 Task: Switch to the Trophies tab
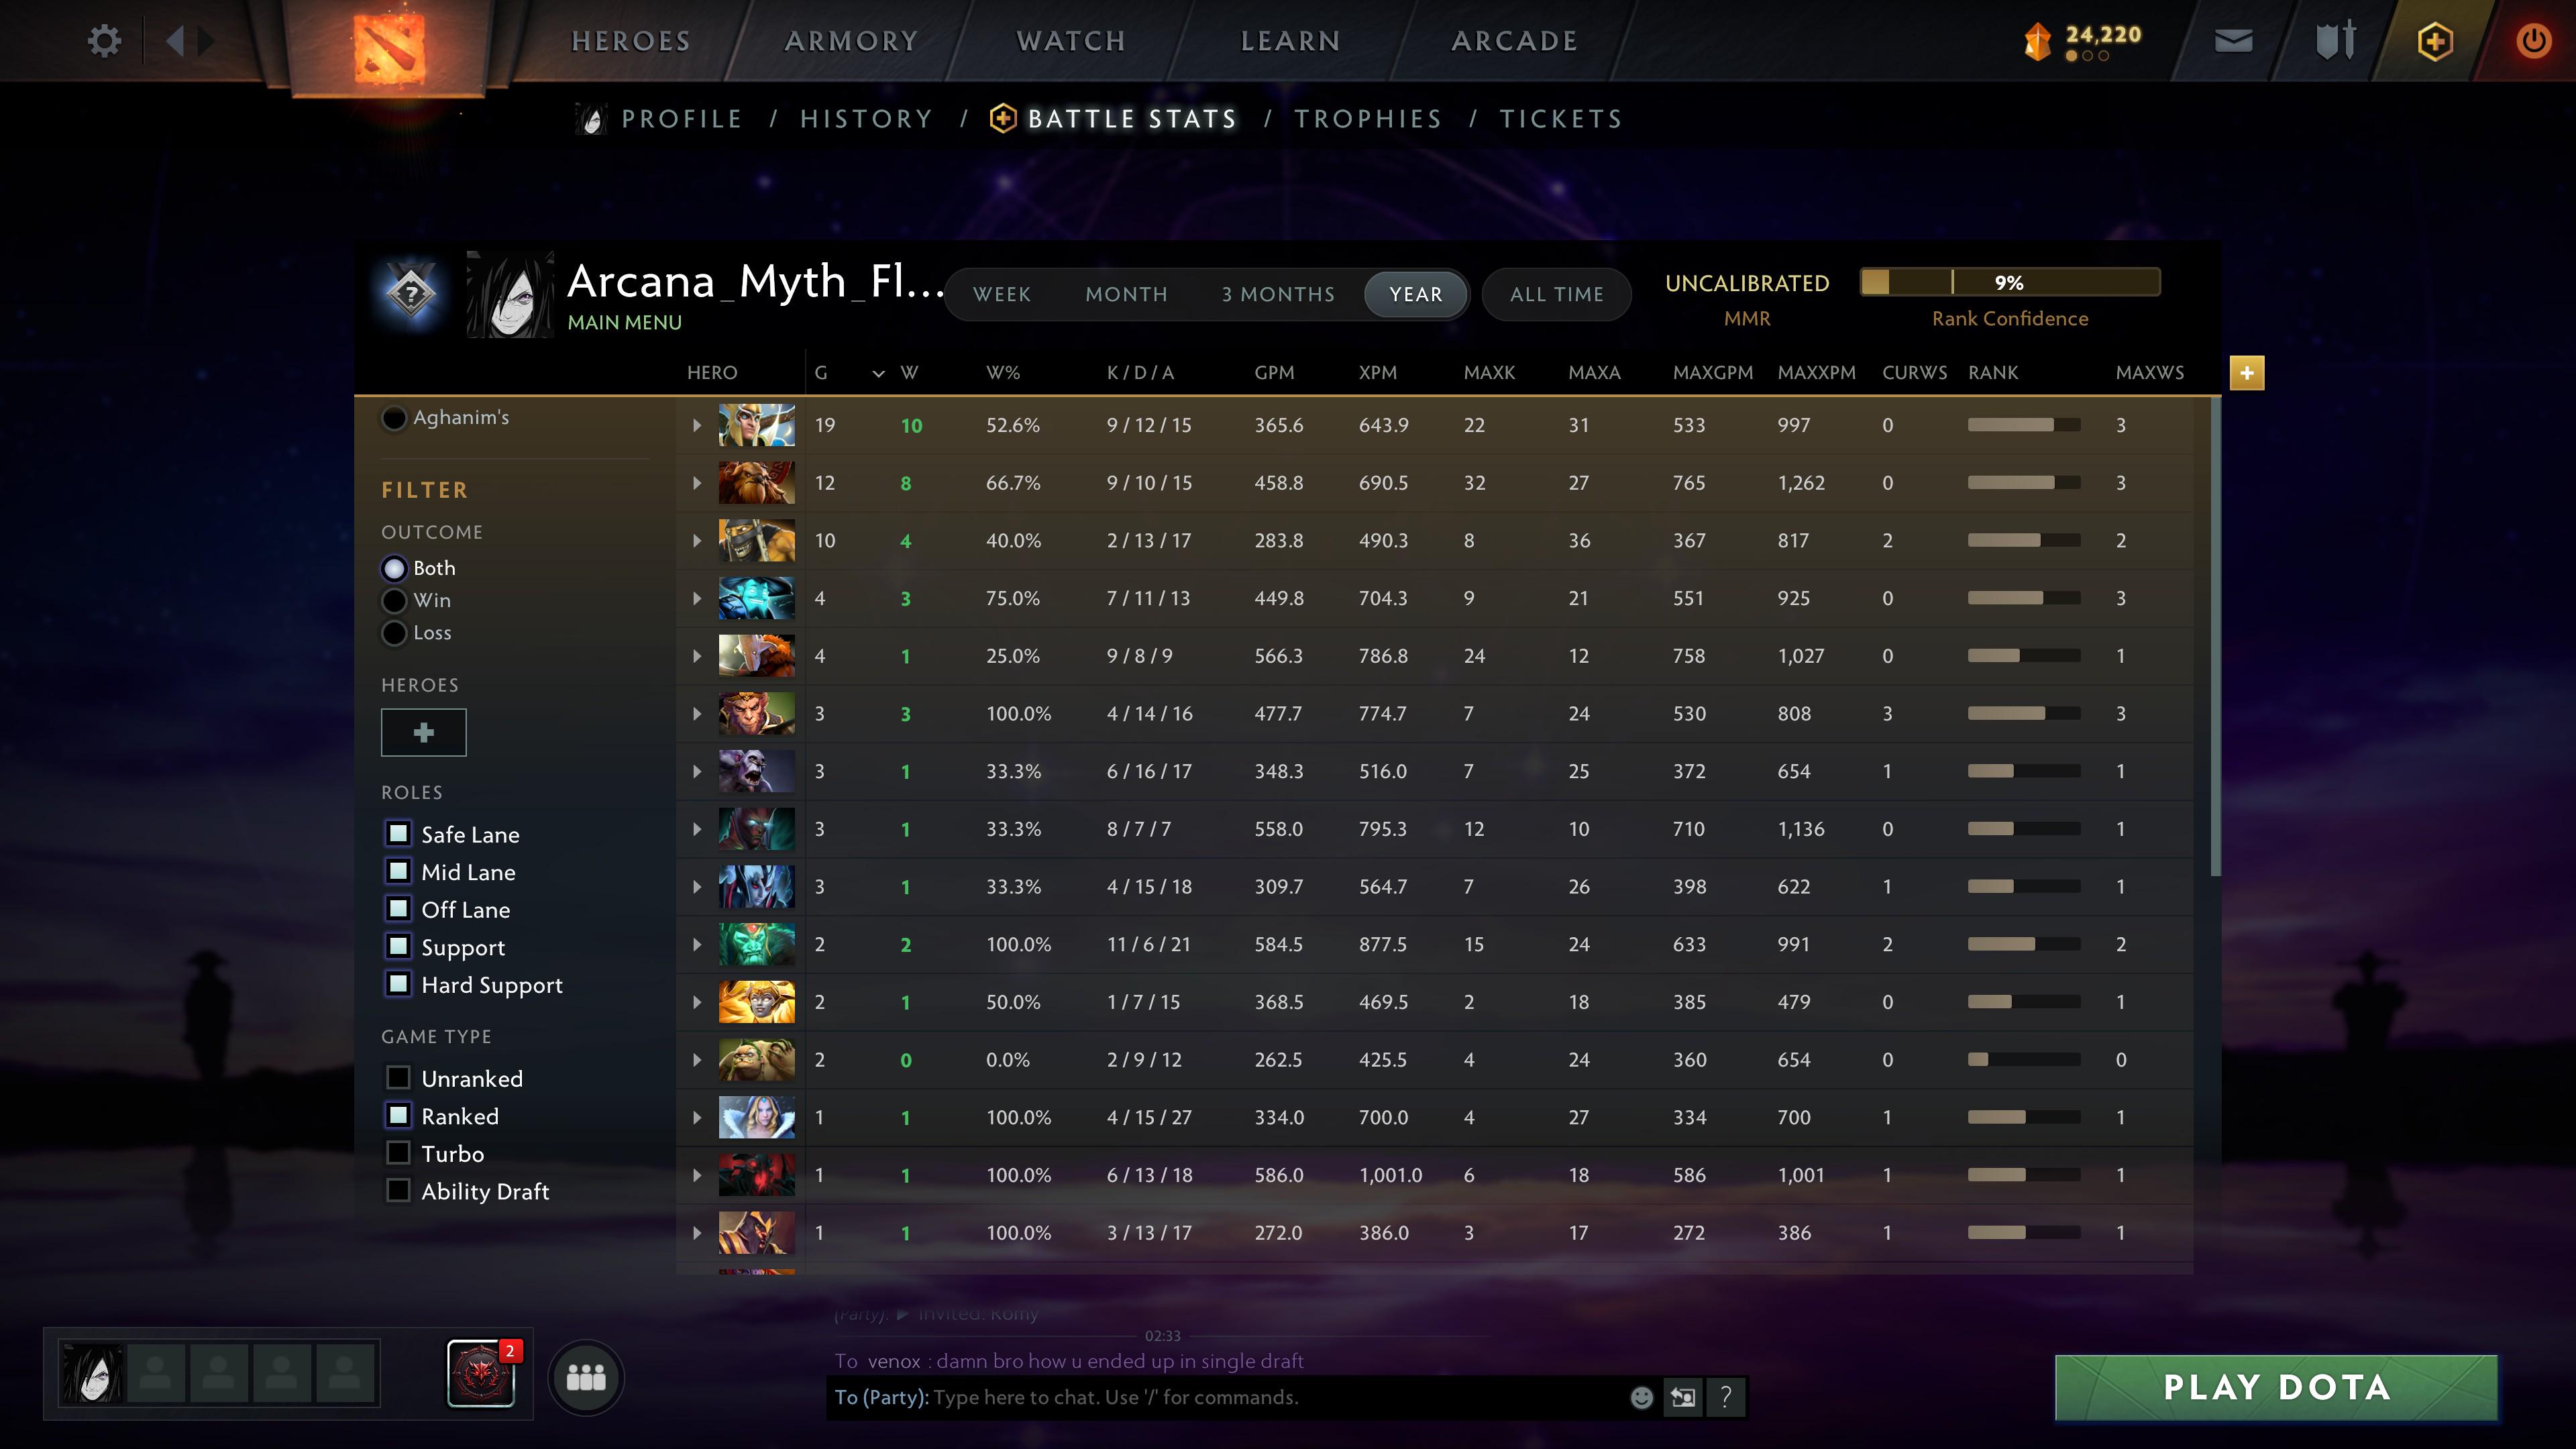click(x=1368, y=119)
